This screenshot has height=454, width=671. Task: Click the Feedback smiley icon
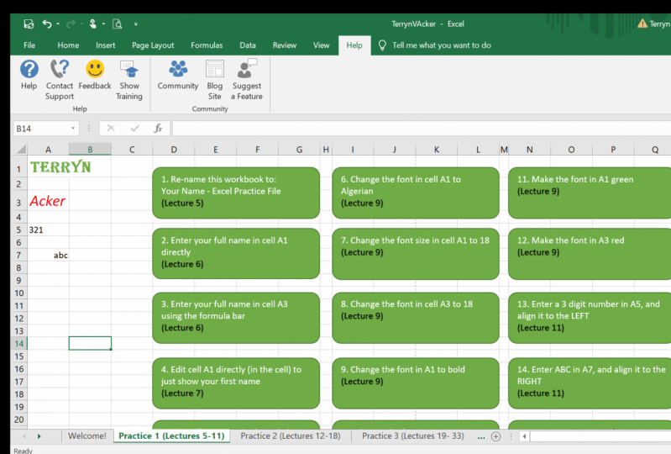coord(95,69)
